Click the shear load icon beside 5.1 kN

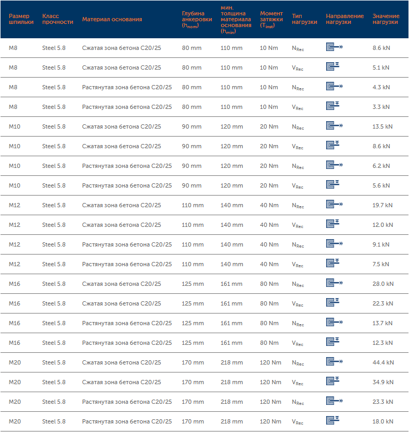tap(333, 67)
